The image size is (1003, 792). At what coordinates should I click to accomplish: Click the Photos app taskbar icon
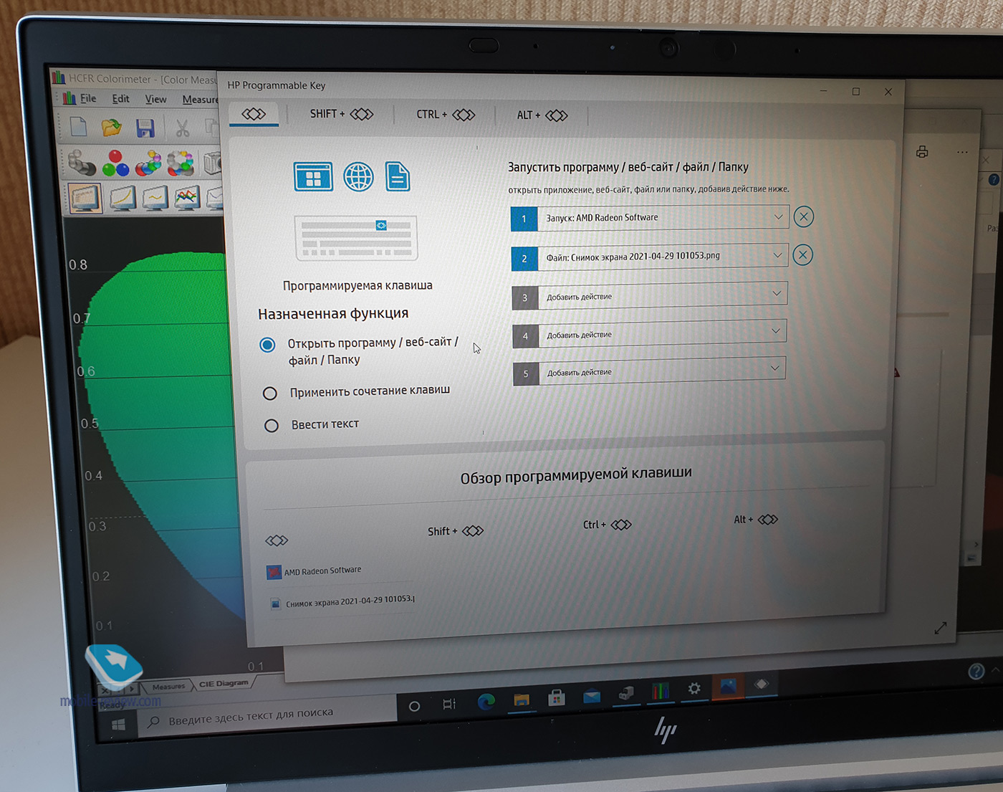point(728,687)
